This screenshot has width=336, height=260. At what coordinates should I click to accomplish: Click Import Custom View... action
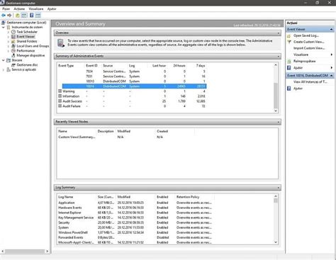click(x=309, y=48)
